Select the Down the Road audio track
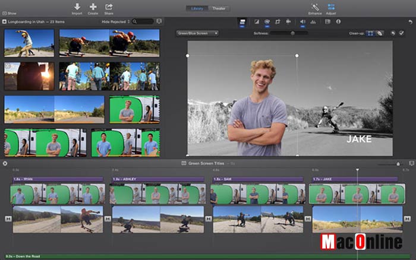This screenshot has height=260, width=416. pyautogui.click(x=207, y=256)
